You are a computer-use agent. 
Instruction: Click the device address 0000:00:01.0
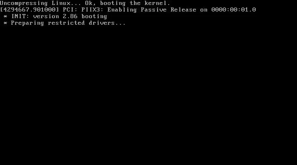pos(233,9)
